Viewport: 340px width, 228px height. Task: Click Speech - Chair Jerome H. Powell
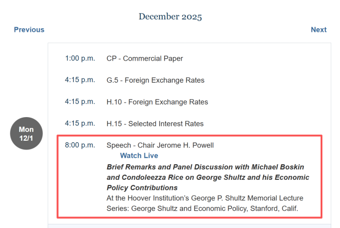point(160,145)
